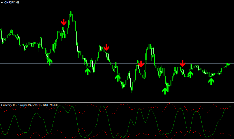Click the leftmost green buy arrow
234x139 pixels.
click(x=50, y=61)
